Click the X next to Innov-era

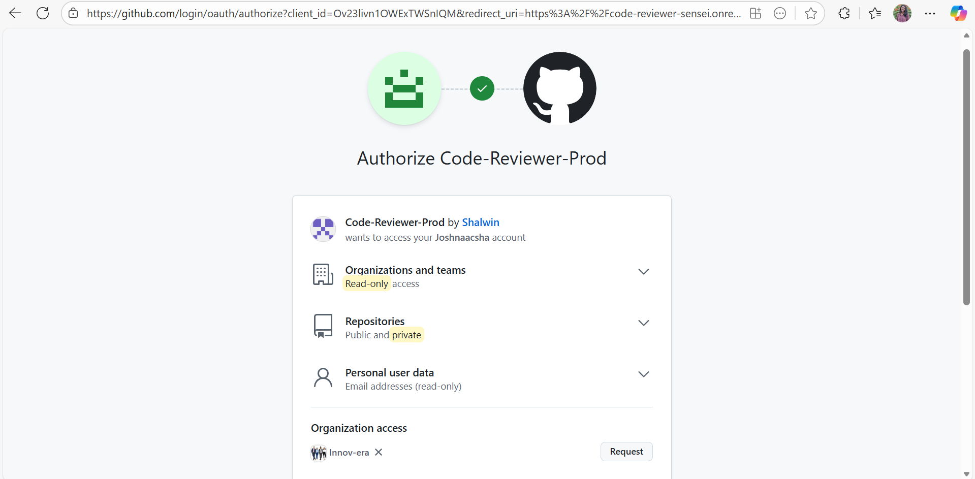pos(379,452)
